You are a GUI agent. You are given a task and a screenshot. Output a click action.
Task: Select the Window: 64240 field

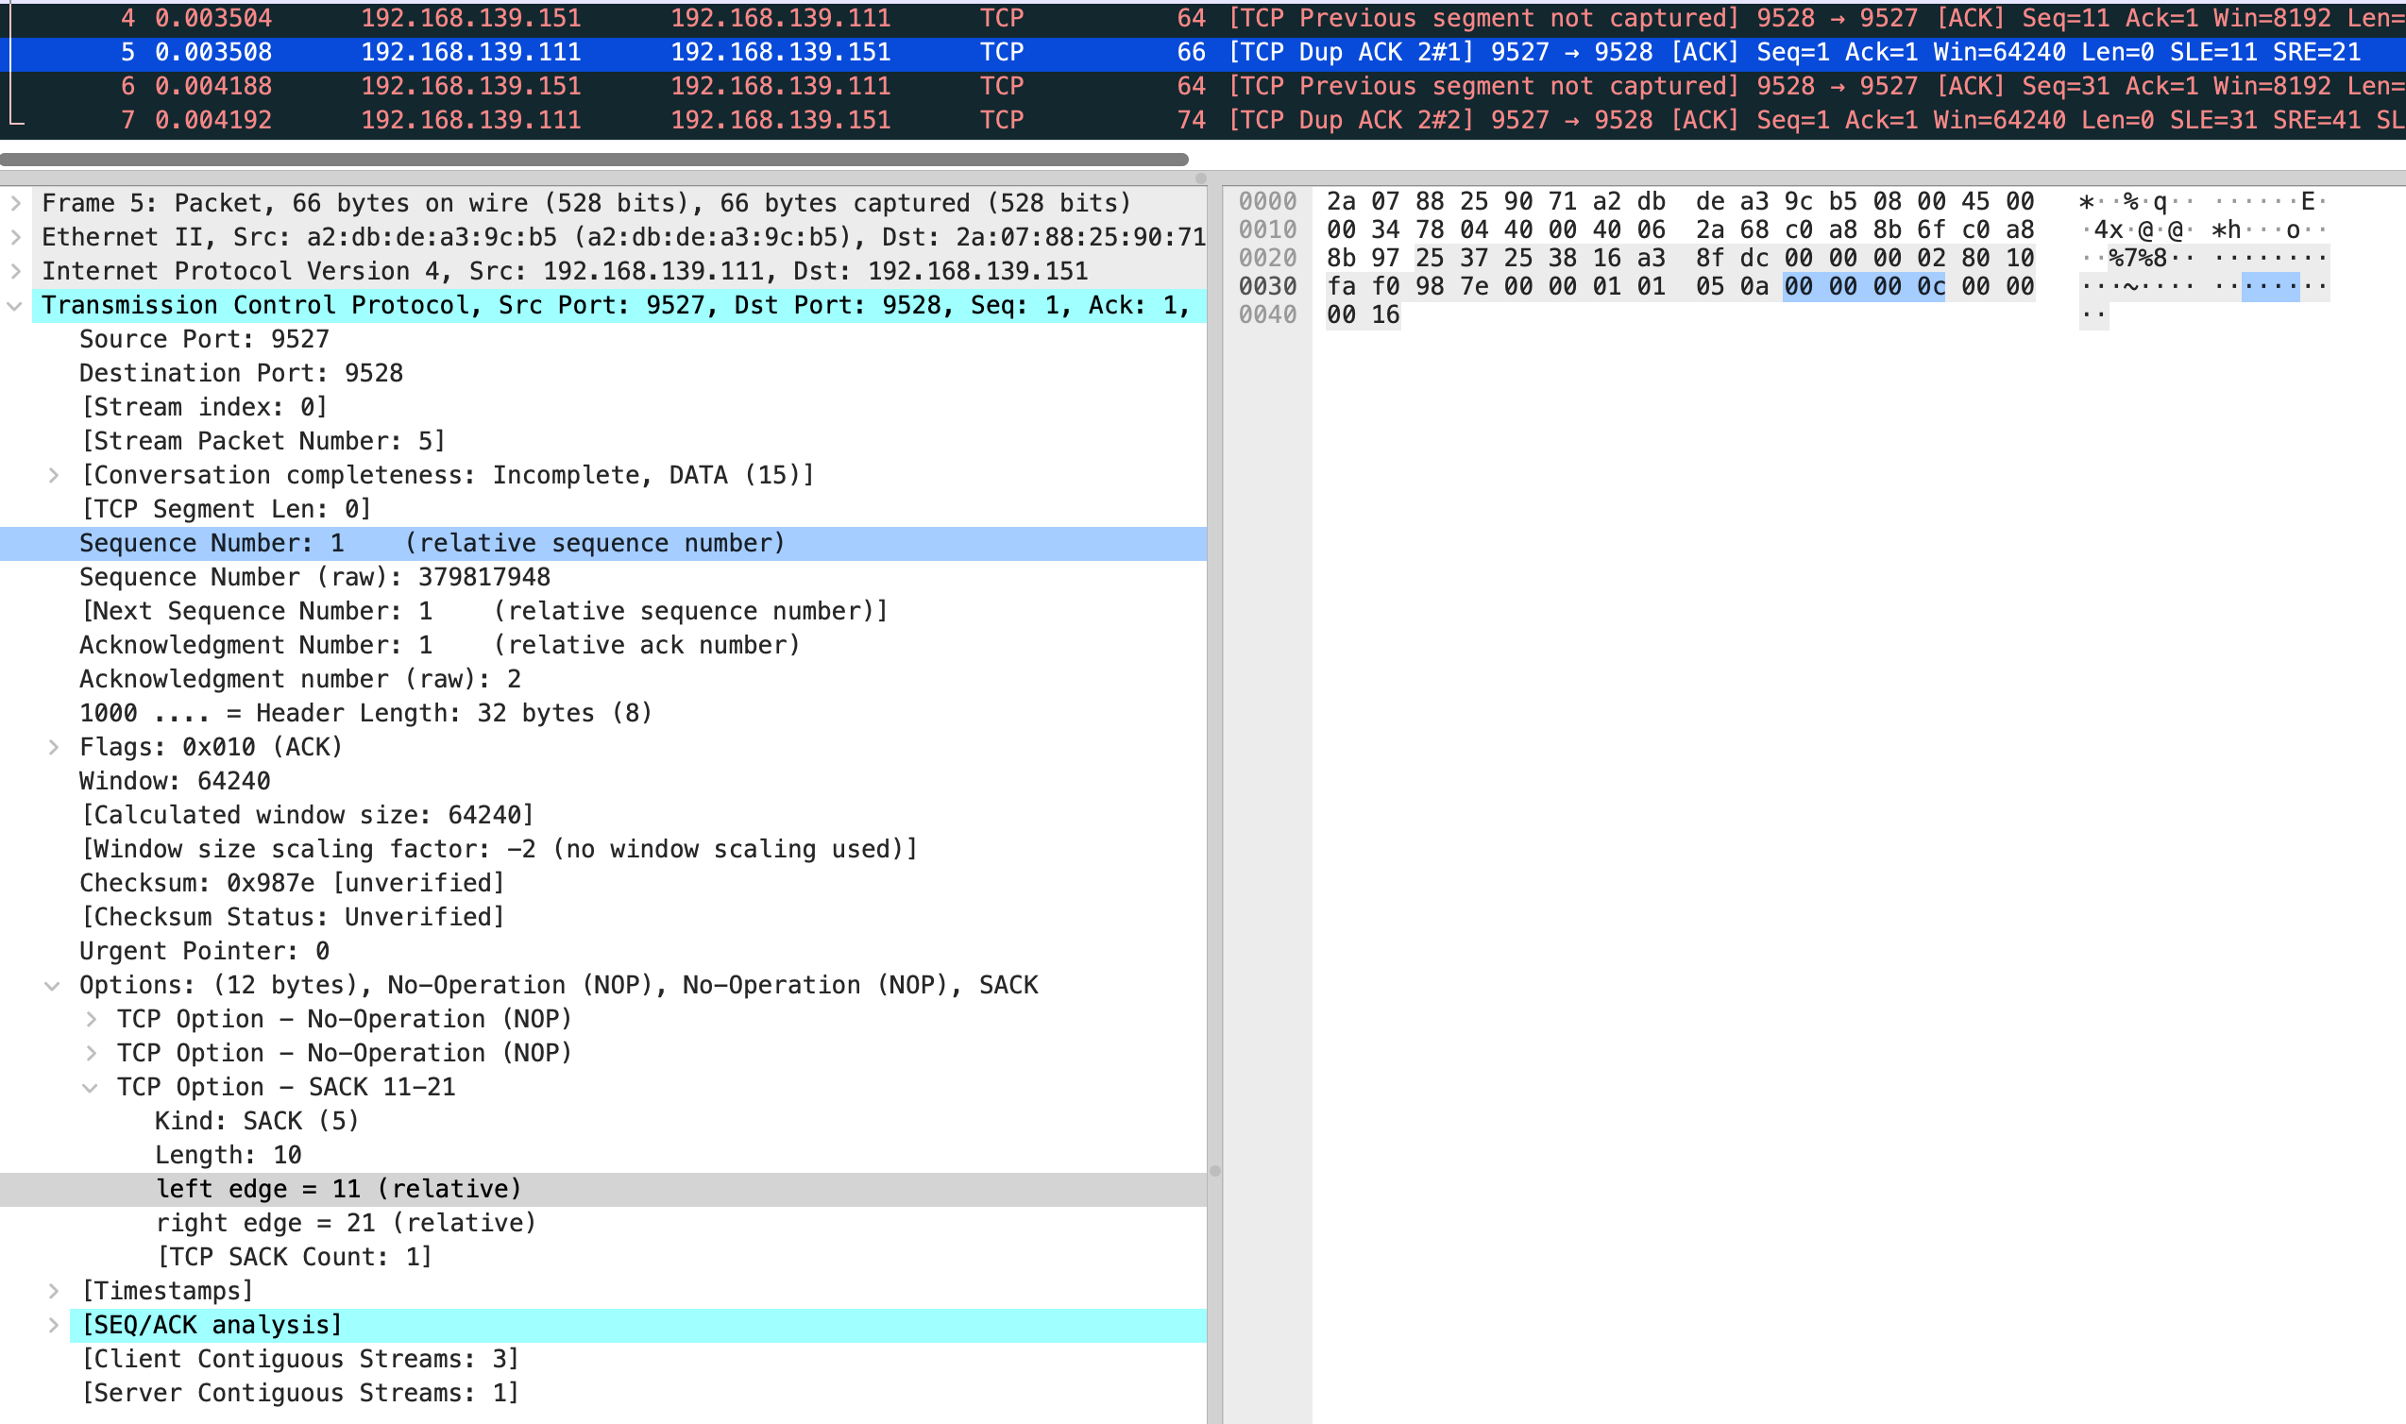coord(175,781)
